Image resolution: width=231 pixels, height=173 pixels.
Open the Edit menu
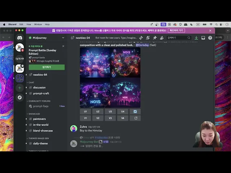coord(21,25)
